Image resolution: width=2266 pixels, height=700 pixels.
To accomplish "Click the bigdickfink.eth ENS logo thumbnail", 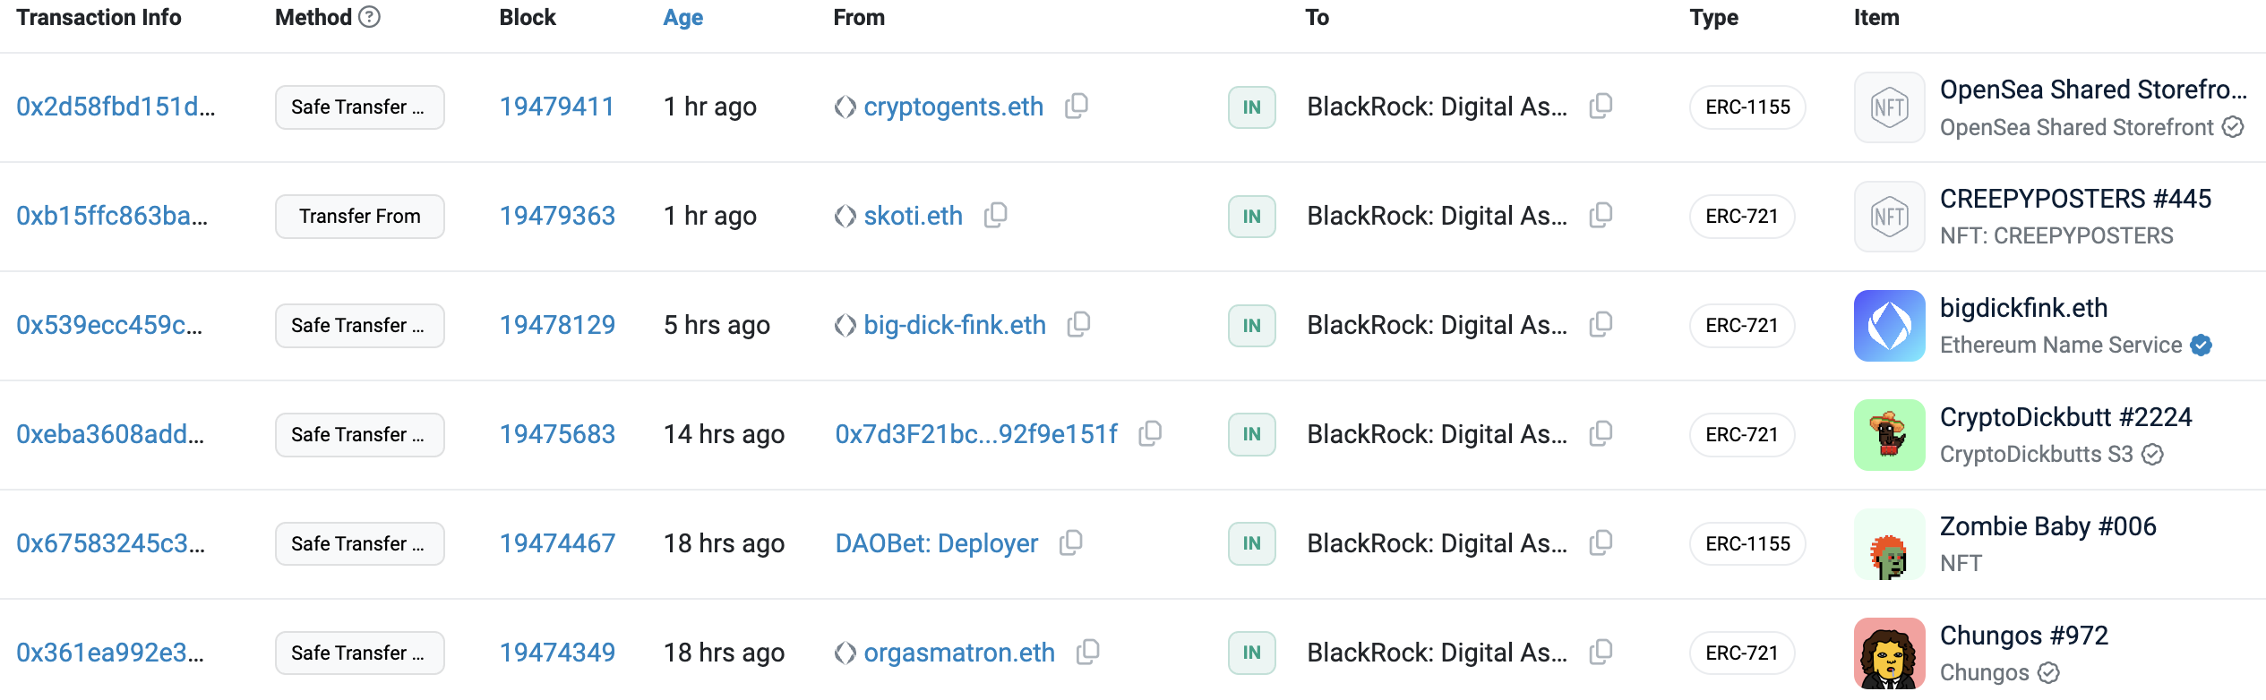I will [x=1889, y=326].
